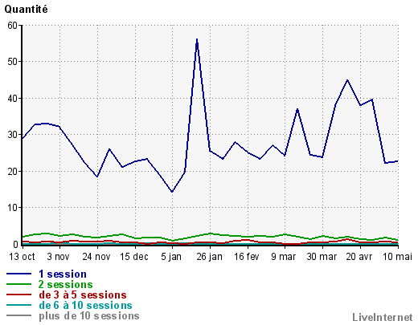This screenshot has height=325, width=418.
Task: Open the LiveInternet watermark link
Action: (x=383, y=317)
